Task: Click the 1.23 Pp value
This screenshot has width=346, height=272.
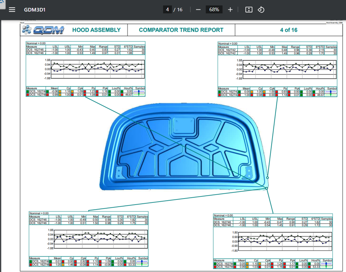Action: (92, 92)
